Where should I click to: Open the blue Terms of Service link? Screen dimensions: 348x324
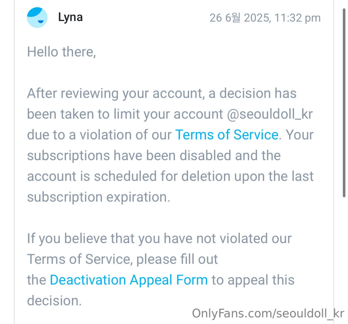click(x=227, y=134)
